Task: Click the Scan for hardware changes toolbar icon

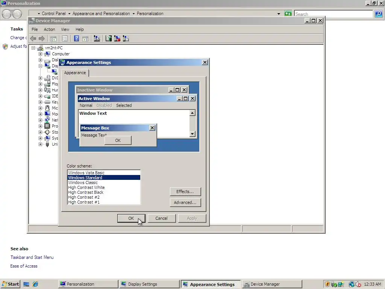Action: [97, 39]
